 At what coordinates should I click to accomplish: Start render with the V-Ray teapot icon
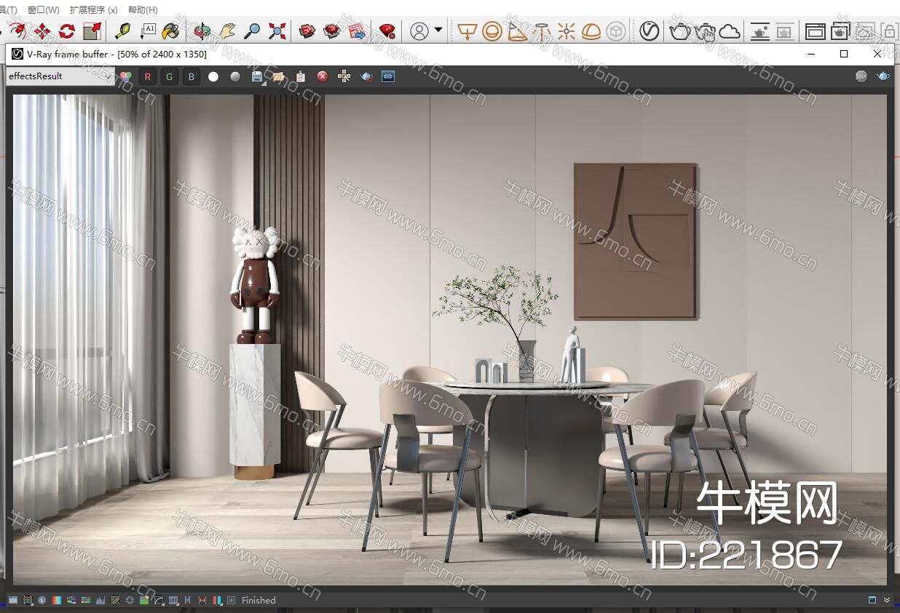coord(679,31)
